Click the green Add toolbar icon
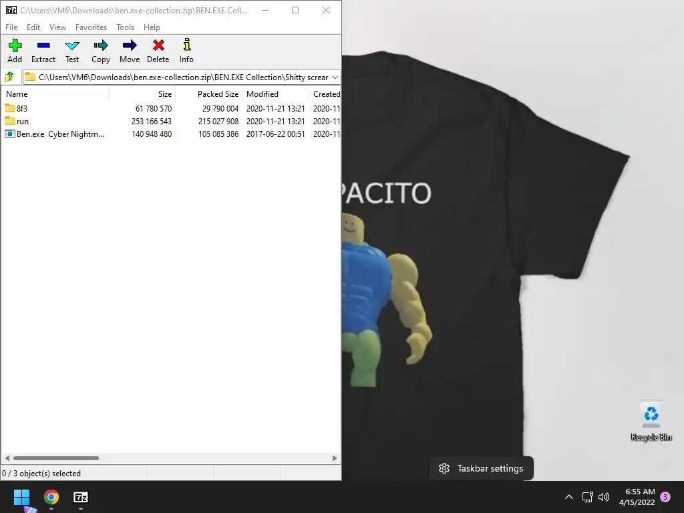684x513 pixels. click(x=15, y=45)
